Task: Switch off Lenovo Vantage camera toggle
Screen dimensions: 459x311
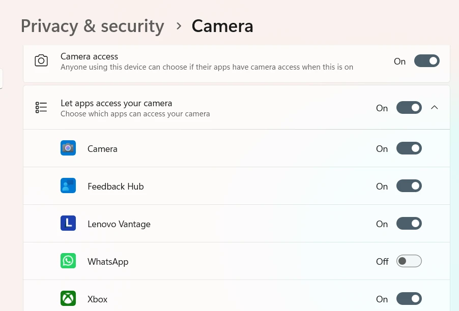Action: pyautogui.click(x=409, y=224)
